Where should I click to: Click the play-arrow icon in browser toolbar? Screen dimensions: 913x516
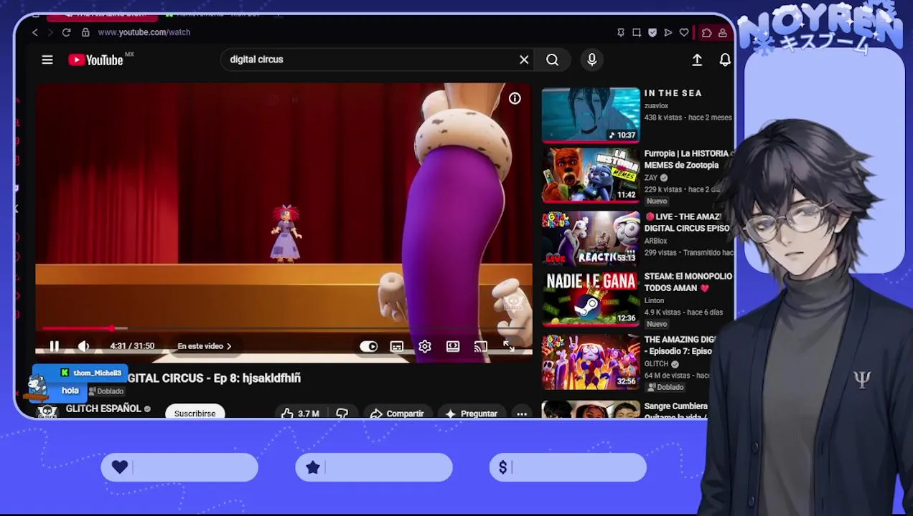(668, 32)
